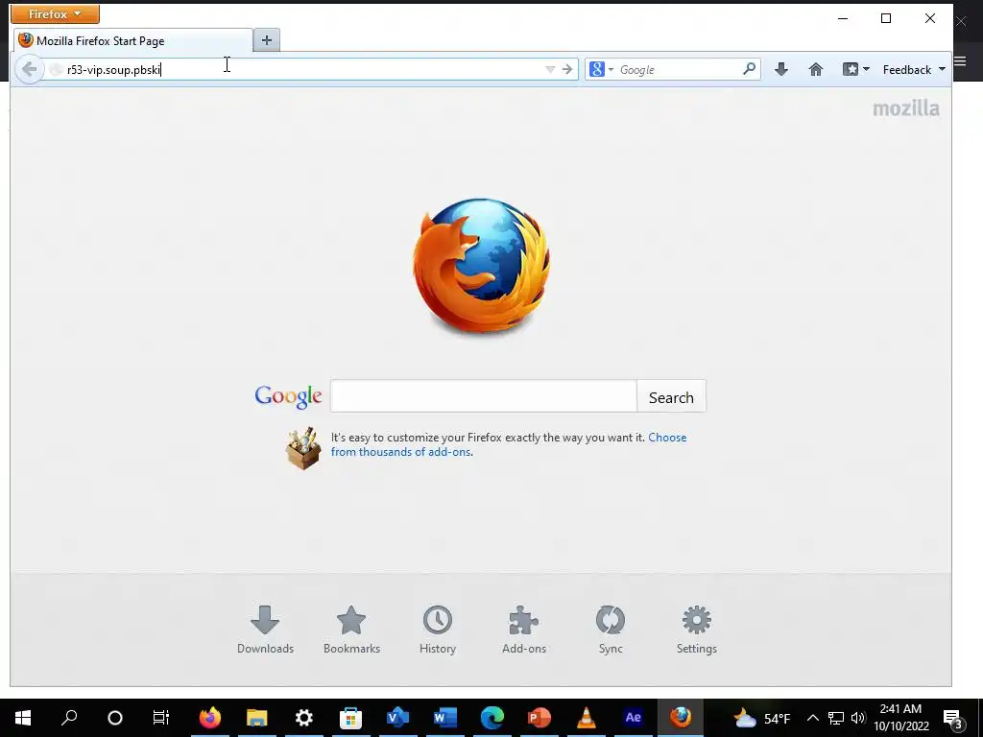Show hidden system tray icons

[x=812, y=718]
